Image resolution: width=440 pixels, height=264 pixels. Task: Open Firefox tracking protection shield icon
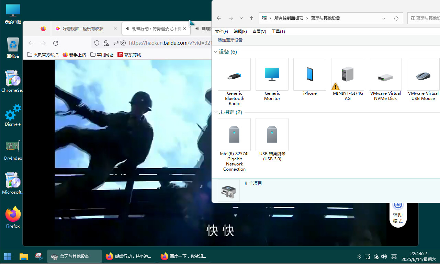[x=97, y=43]
